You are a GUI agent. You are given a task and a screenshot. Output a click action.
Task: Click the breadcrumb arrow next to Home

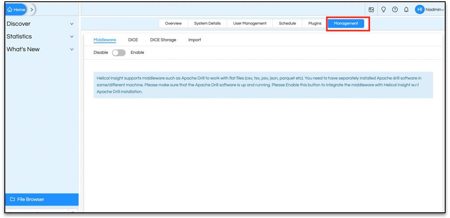click(32, 10)
